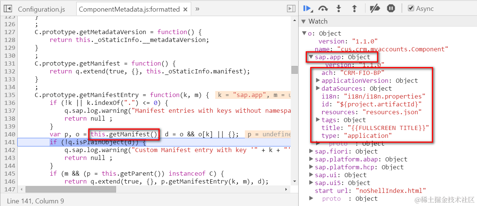Expand dataSources object
Screen dimensions: 477x206
tap(318, 88)
